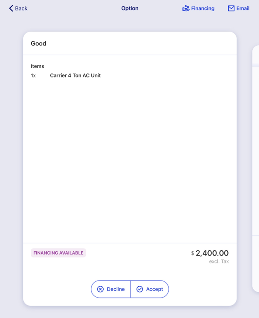Screen dimensions: 259x318
Task: Accept the Good option
Action: [149, 289]
